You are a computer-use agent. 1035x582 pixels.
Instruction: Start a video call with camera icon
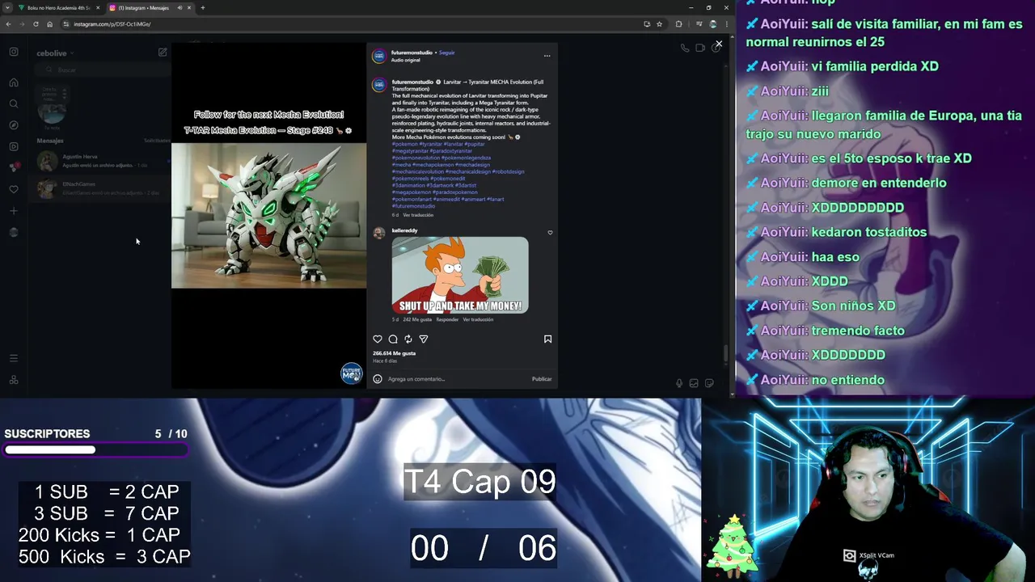(700, 48)
